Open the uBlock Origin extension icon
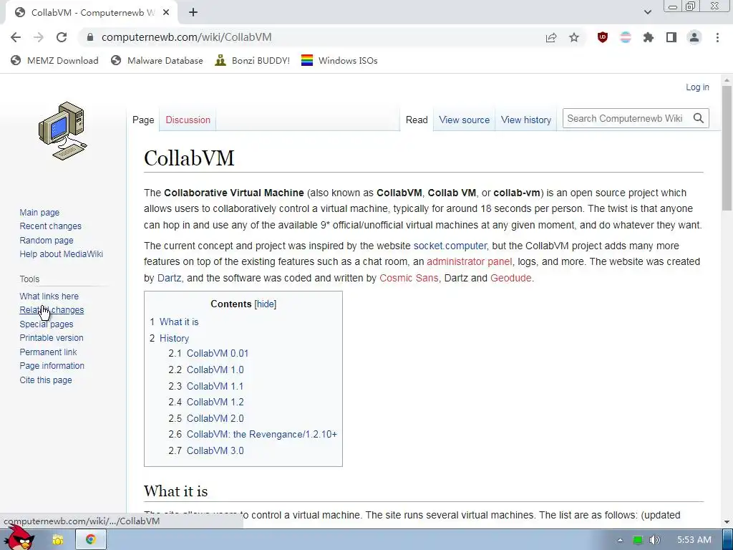Image resolution: width=733 pixels, height=550 pixels. coord(603,37)
